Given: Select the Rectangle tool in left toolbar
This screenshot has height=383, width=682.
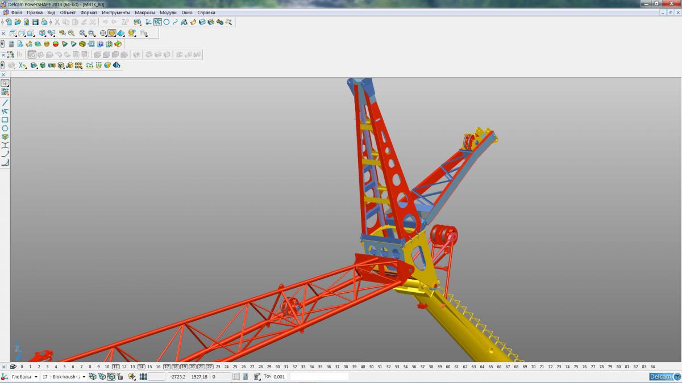Looking at the screenshot, I should [x=5, y=120].
